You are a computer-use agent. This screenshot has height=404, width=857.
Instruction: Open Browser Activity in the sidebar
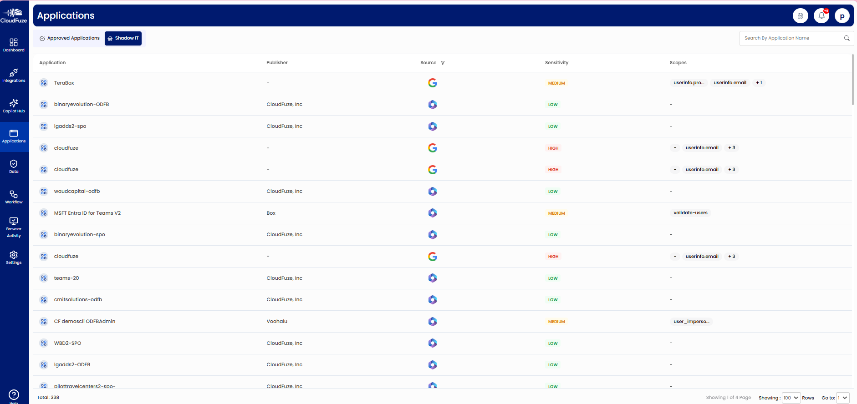click(14, 227)
